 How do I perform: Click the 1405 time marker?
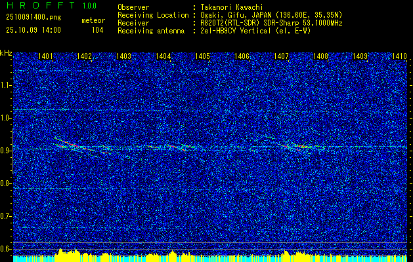pyautogui.click(x=202, y=56)
